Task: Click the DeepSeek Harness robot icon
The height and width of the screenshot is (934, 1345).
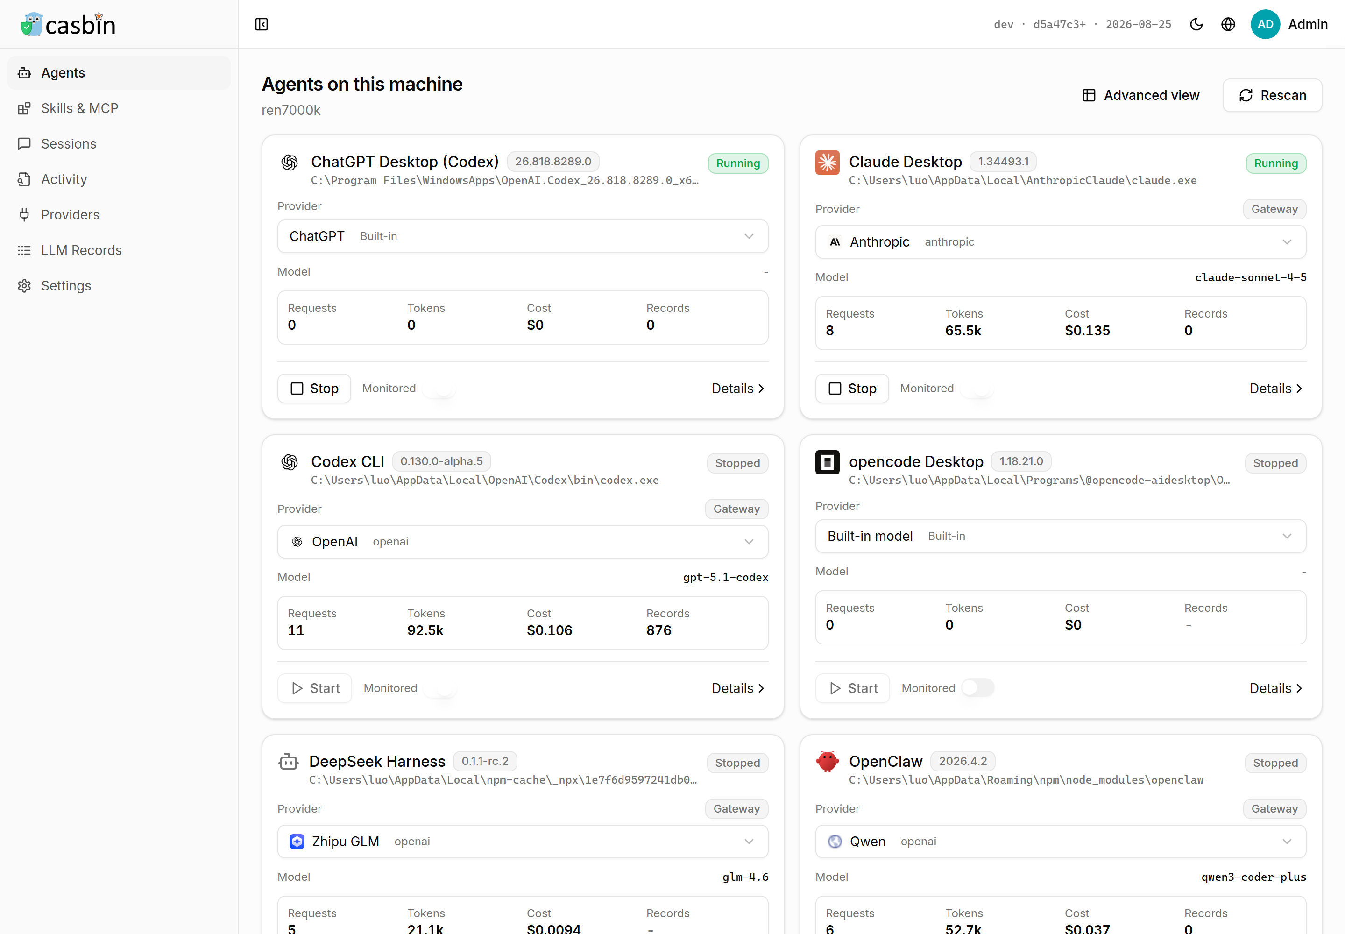Action: pyautogui.click(x=289, y=762)
